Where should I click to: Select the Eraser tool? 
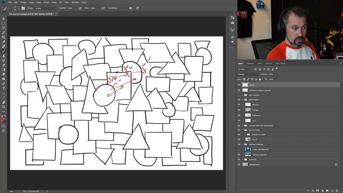tap(4, 65)
